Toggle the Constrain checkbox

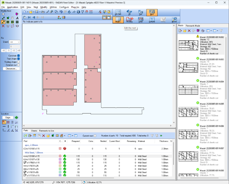19,56
